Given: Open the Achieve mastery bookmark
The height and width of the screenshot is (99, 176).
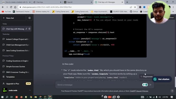Looking at the screenshot, I should coord(42,12).
